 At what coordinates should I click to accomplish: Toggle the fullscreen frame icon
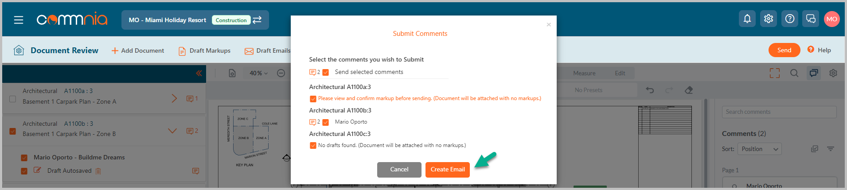[775, 73]
